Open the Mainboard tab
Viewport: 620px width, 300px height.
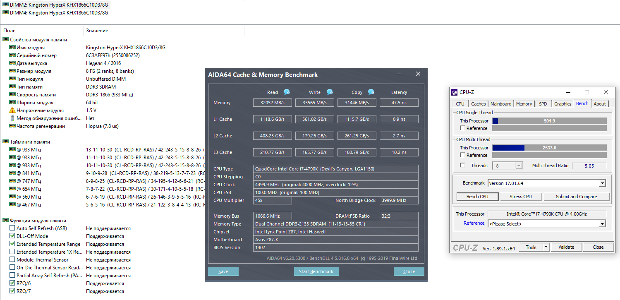tap(501, 104)
